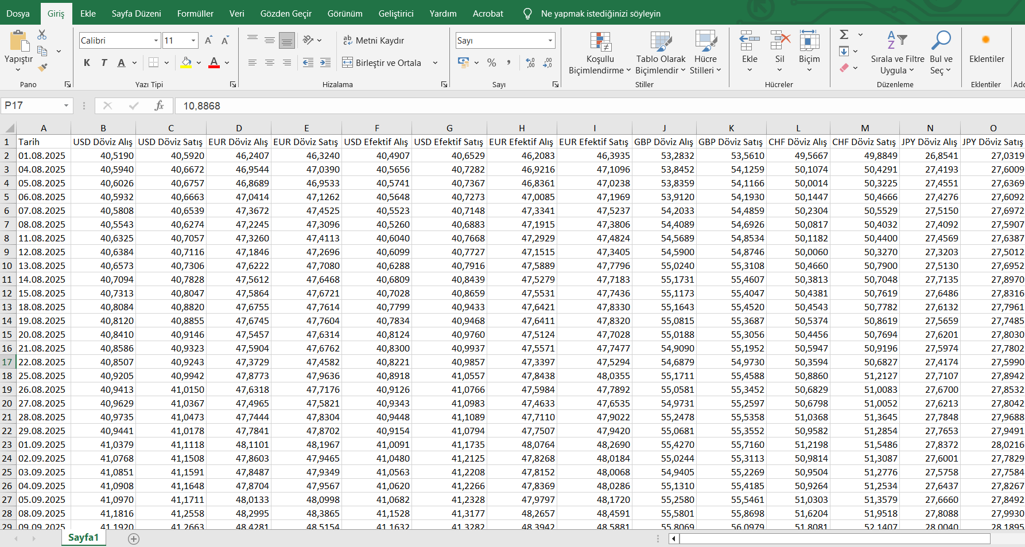Expand the Sayı number format dropdown

[550, 40]
